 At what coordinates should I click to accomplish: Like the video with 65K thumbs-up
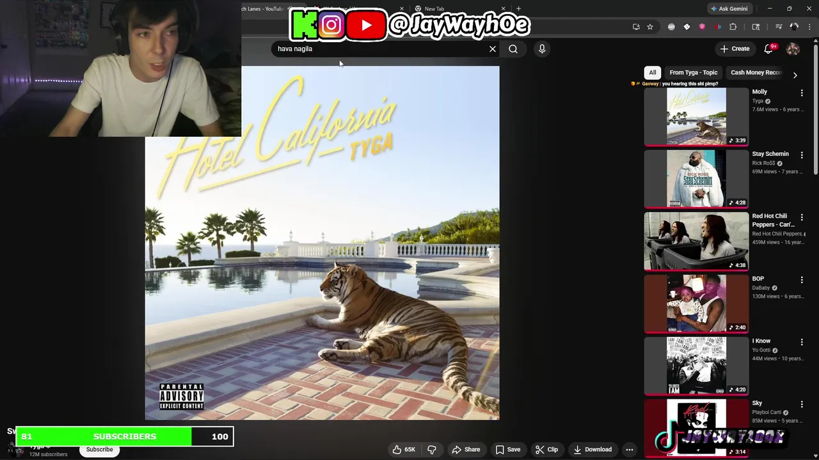pyautogui.click(x=404, y=449)
